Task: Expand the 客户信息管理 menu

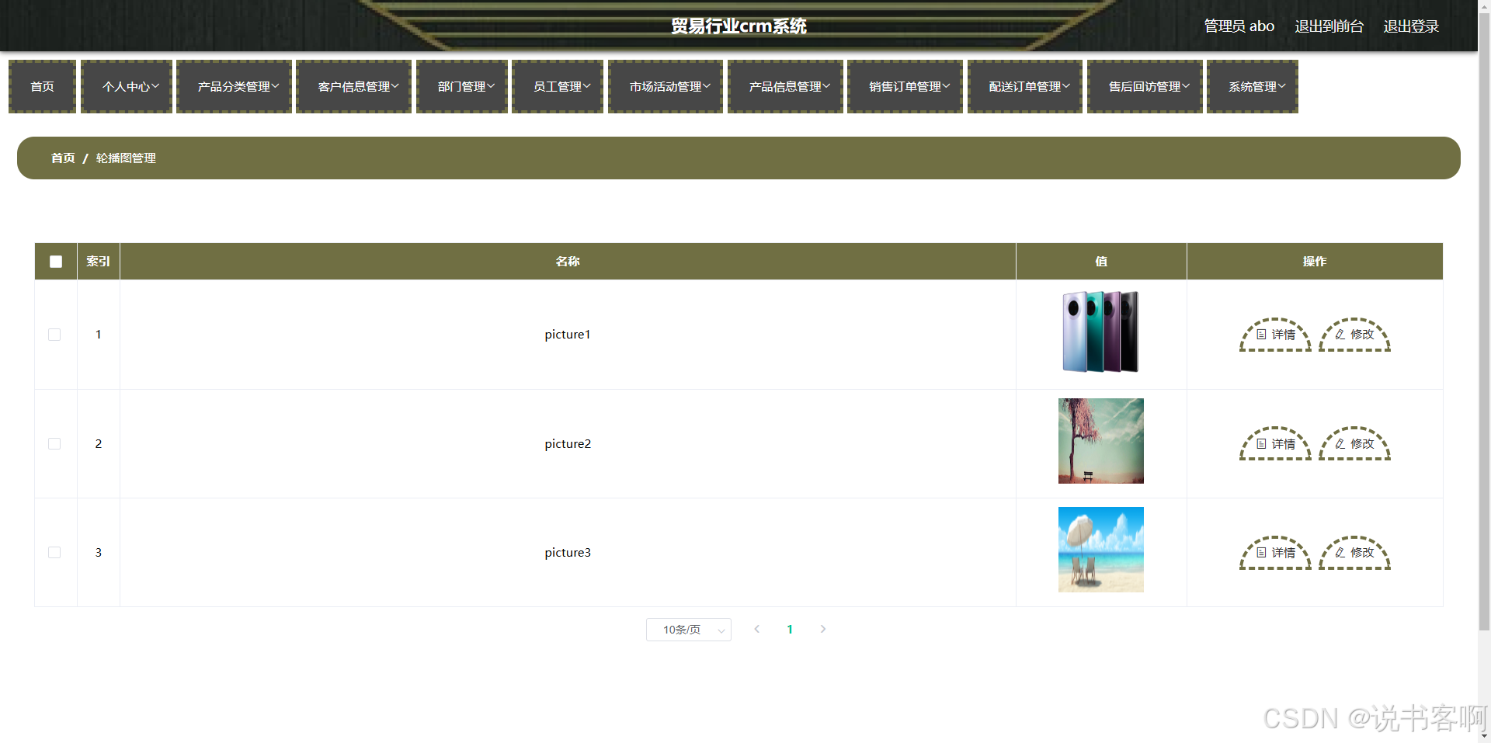Action: (354, 87)
